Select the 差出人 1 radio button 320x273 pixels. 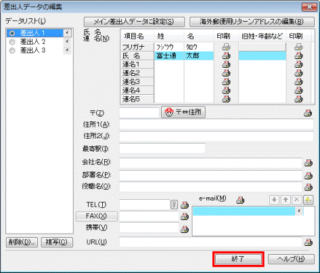(x=12, y=33)
